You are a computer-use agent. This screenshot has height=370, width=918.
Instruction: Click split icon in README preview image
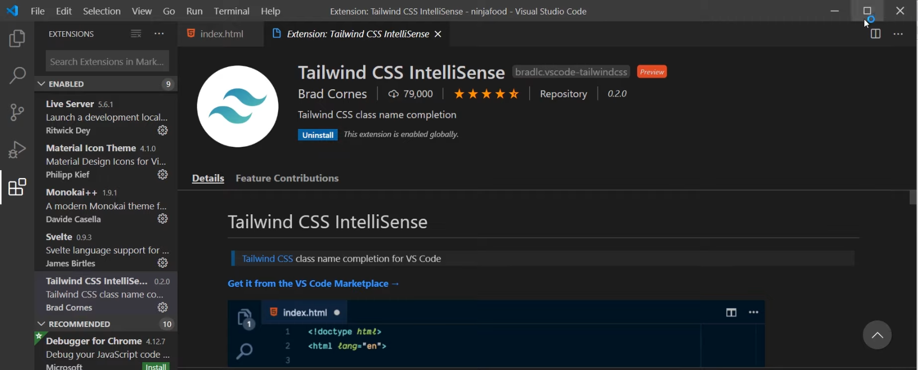coord(731,313)
